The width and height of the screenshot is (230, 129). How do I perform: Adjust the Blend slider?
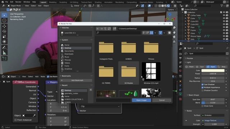[x=213, y=103]
